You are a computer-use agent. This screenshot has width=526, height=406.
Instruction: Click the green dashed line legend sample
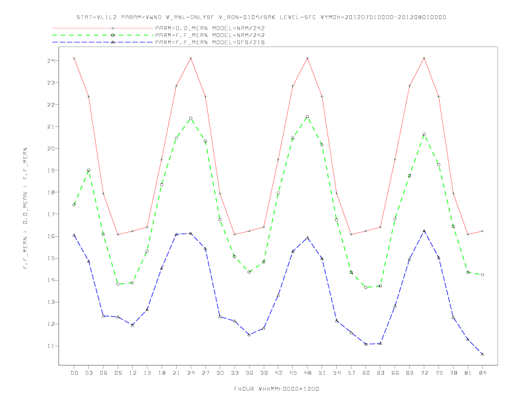[x=103, y=35]
